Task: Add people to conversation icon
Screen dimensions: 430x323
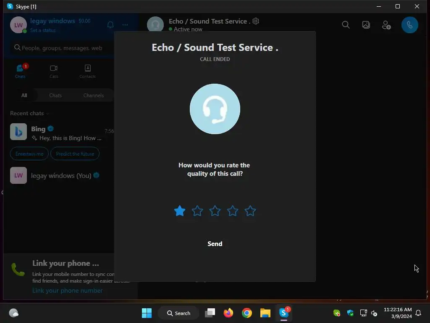Action: [386, 25]
